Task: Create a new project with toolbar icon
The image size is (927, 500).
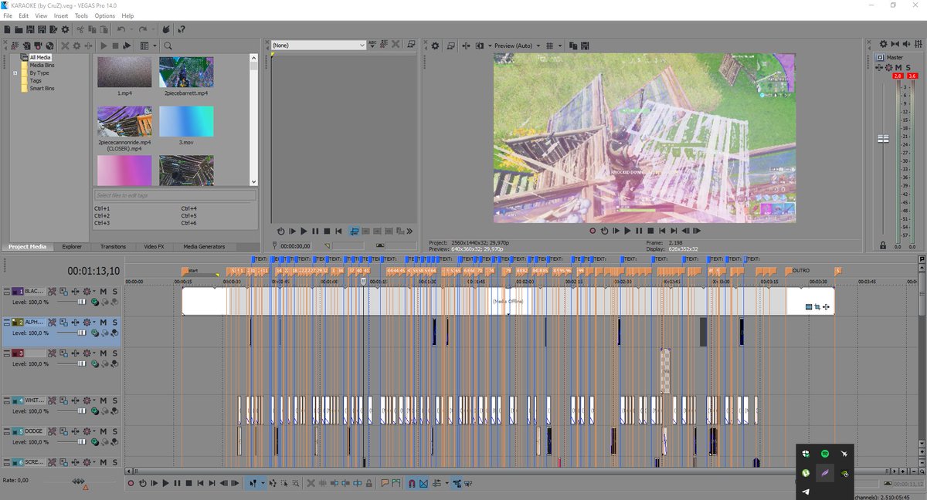Action: pos(7,29)
